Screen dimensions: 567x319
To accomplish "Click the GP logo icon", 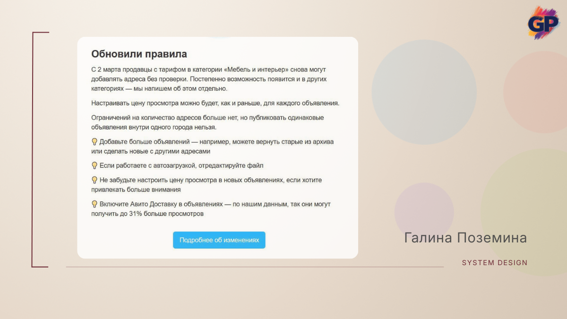I will click(x=543, y=23).
